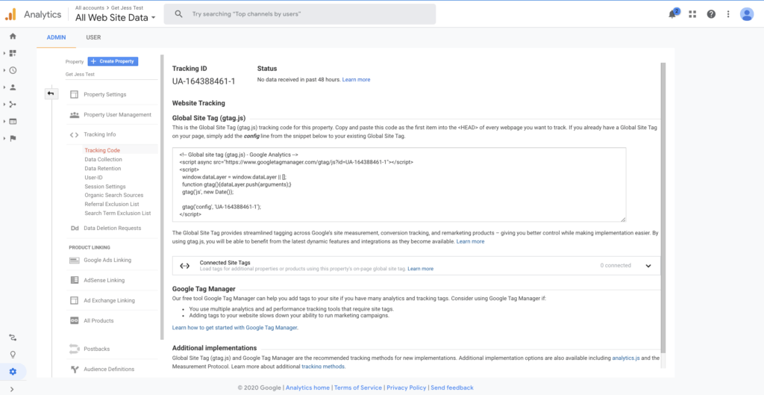764x395 pixels.
Task: Open the Google apps grid icon
Action: (x=692, y=14)
